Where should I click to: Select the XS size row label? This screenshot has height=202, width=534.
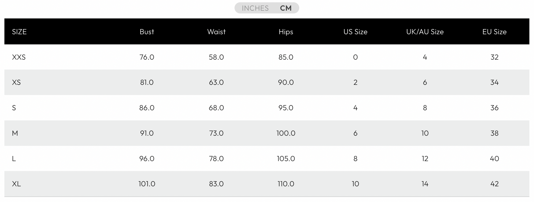tap(16, 83)
